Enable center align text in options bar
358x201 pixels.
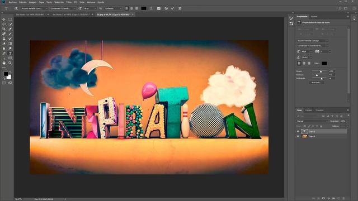pyautogui.click(x=132, y=8)
